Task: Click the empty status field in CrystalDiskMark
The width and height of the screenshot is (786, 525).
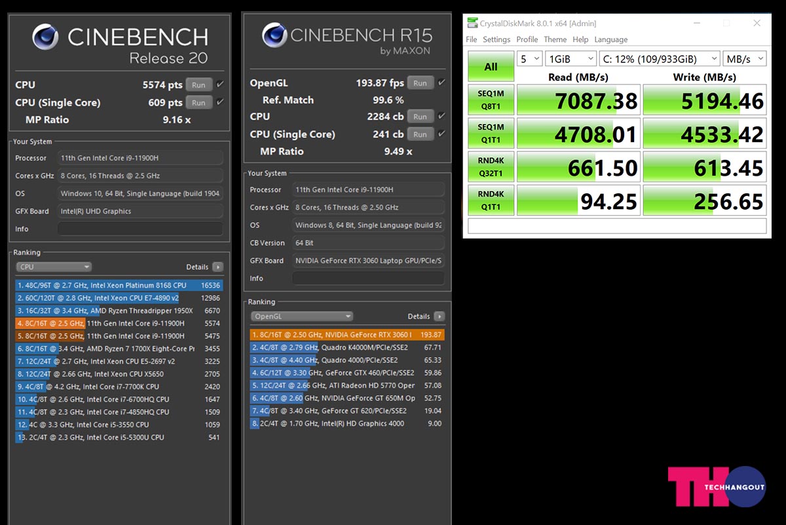Action: tap(617, 226)
